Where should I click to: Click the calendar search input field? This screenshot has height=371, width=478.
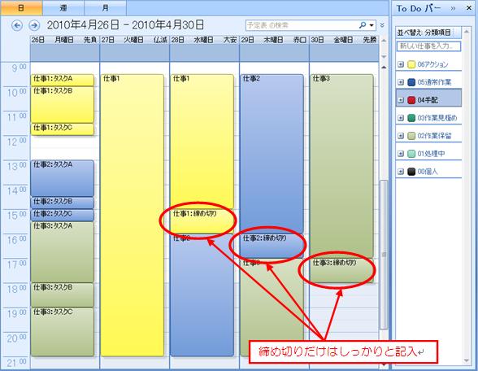302,25
